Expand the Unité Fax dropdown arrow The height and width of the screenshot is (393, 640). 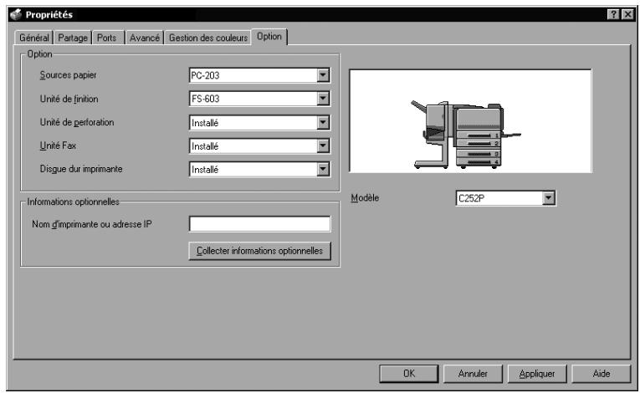pyautogui.click(x=323, y=145)
